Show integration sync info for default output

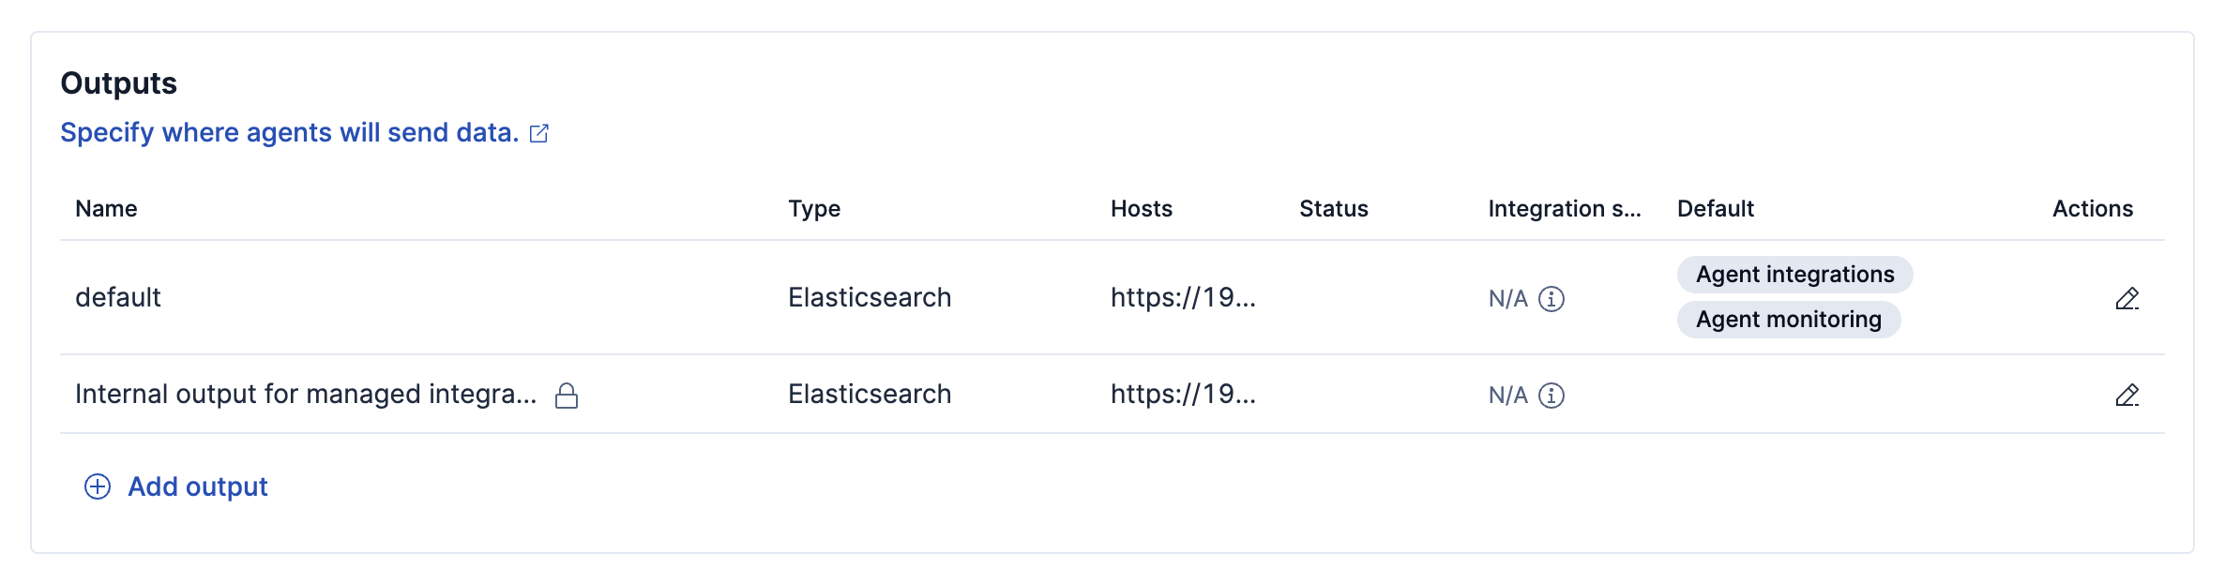1551,299
